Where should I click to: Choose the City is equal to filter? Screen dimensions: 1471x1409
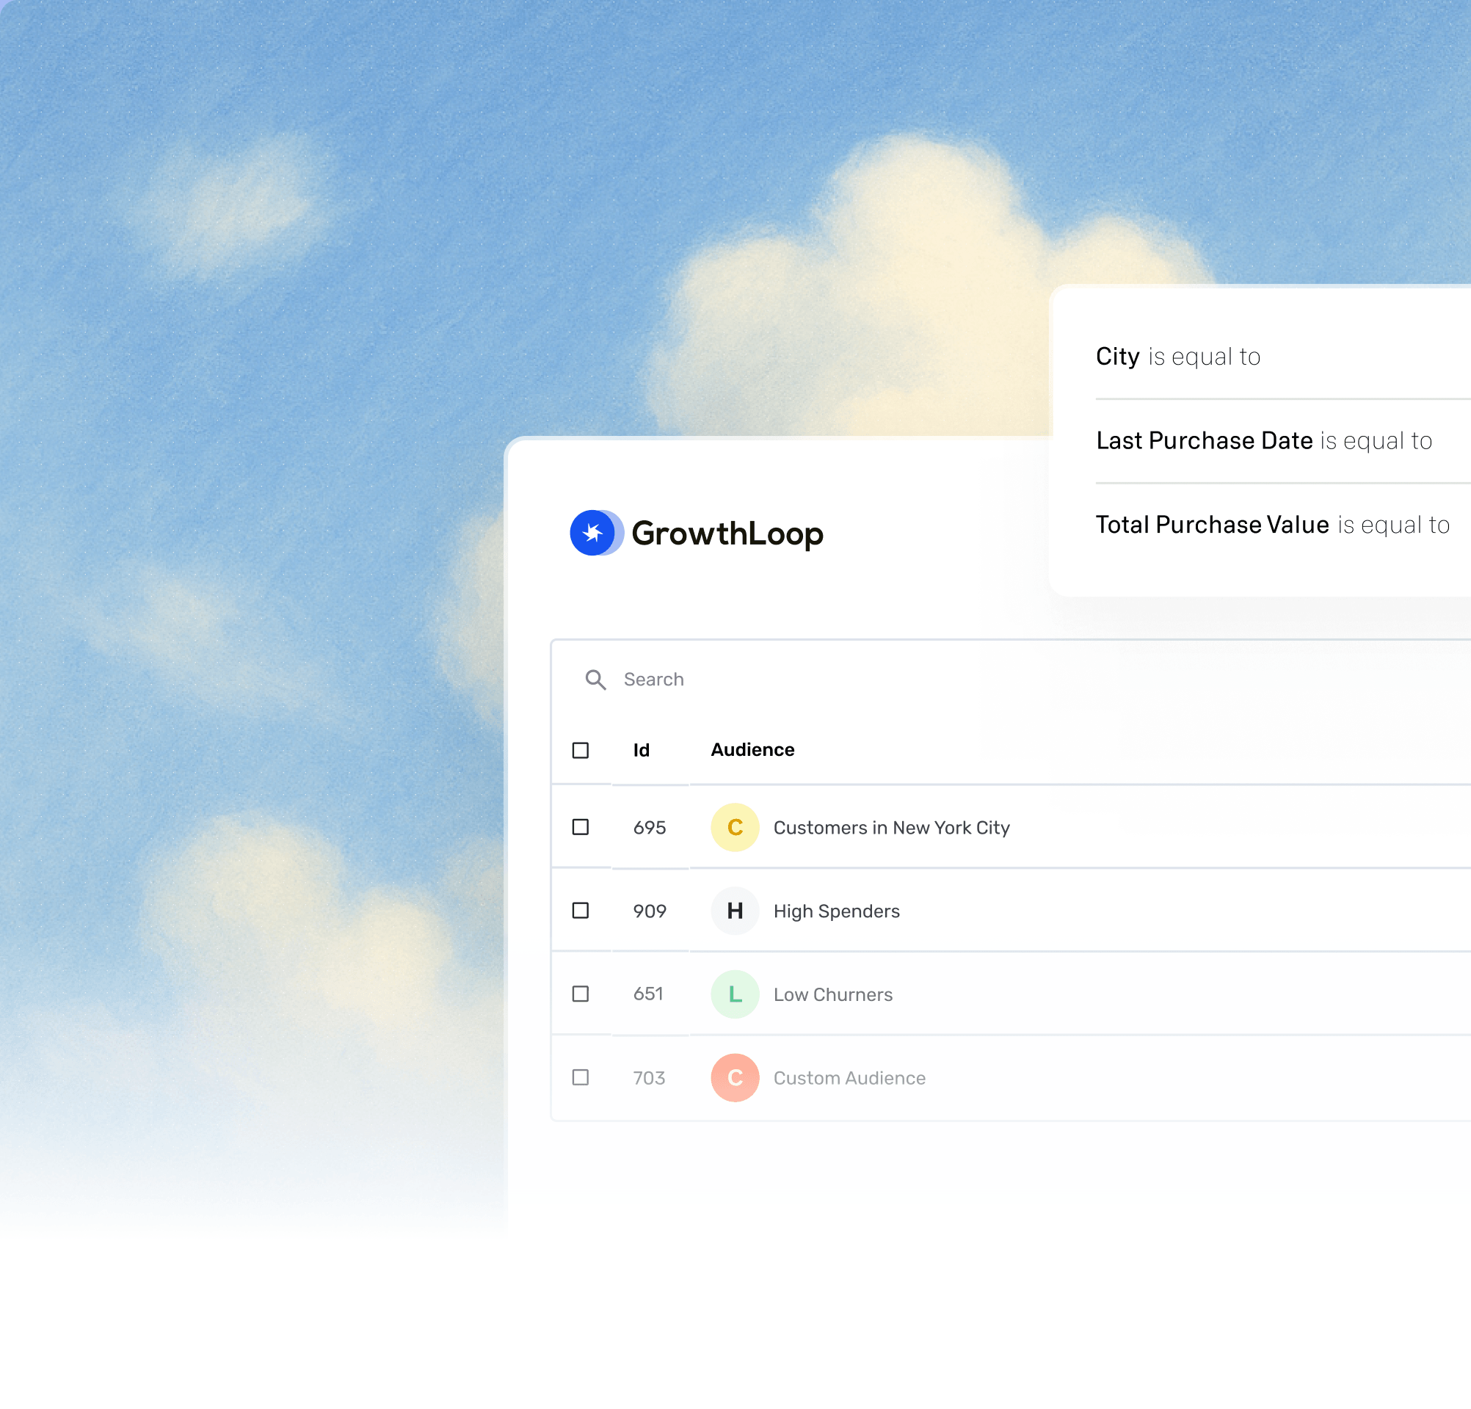1177,357
